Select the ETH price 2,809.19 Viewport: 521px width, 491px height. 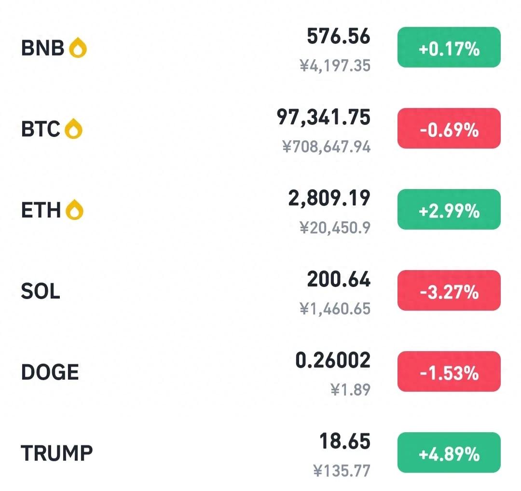329,198
